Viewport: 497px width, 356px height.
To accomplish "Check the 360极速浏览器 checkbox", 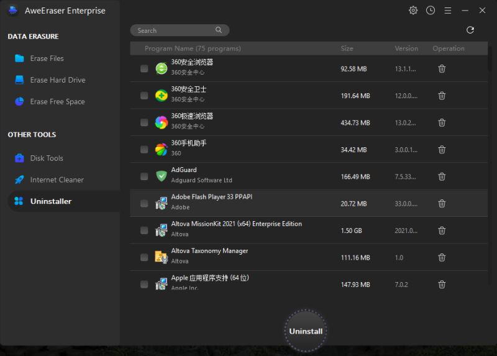I will point(144,122).
